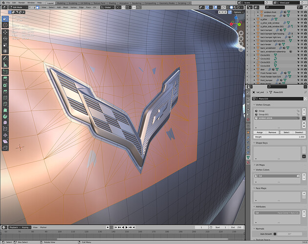Select the emblem shrink vertex group
Viewport: 308px width, 244px height.
tap(277, 118)
